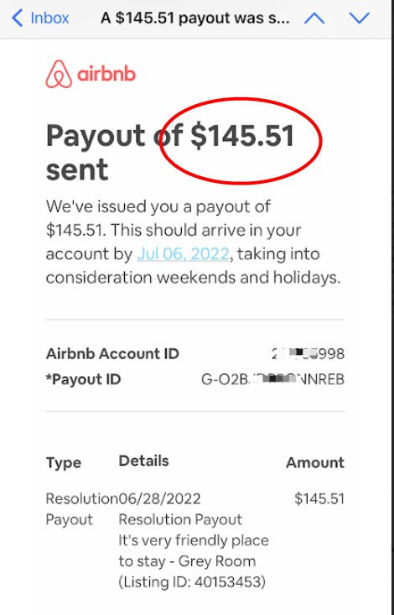The height and width of the screenshot is (615, 394).
Task: Click the Listing ID: 40153453 text
Action: pyautogui.click(x=192, y=581)
